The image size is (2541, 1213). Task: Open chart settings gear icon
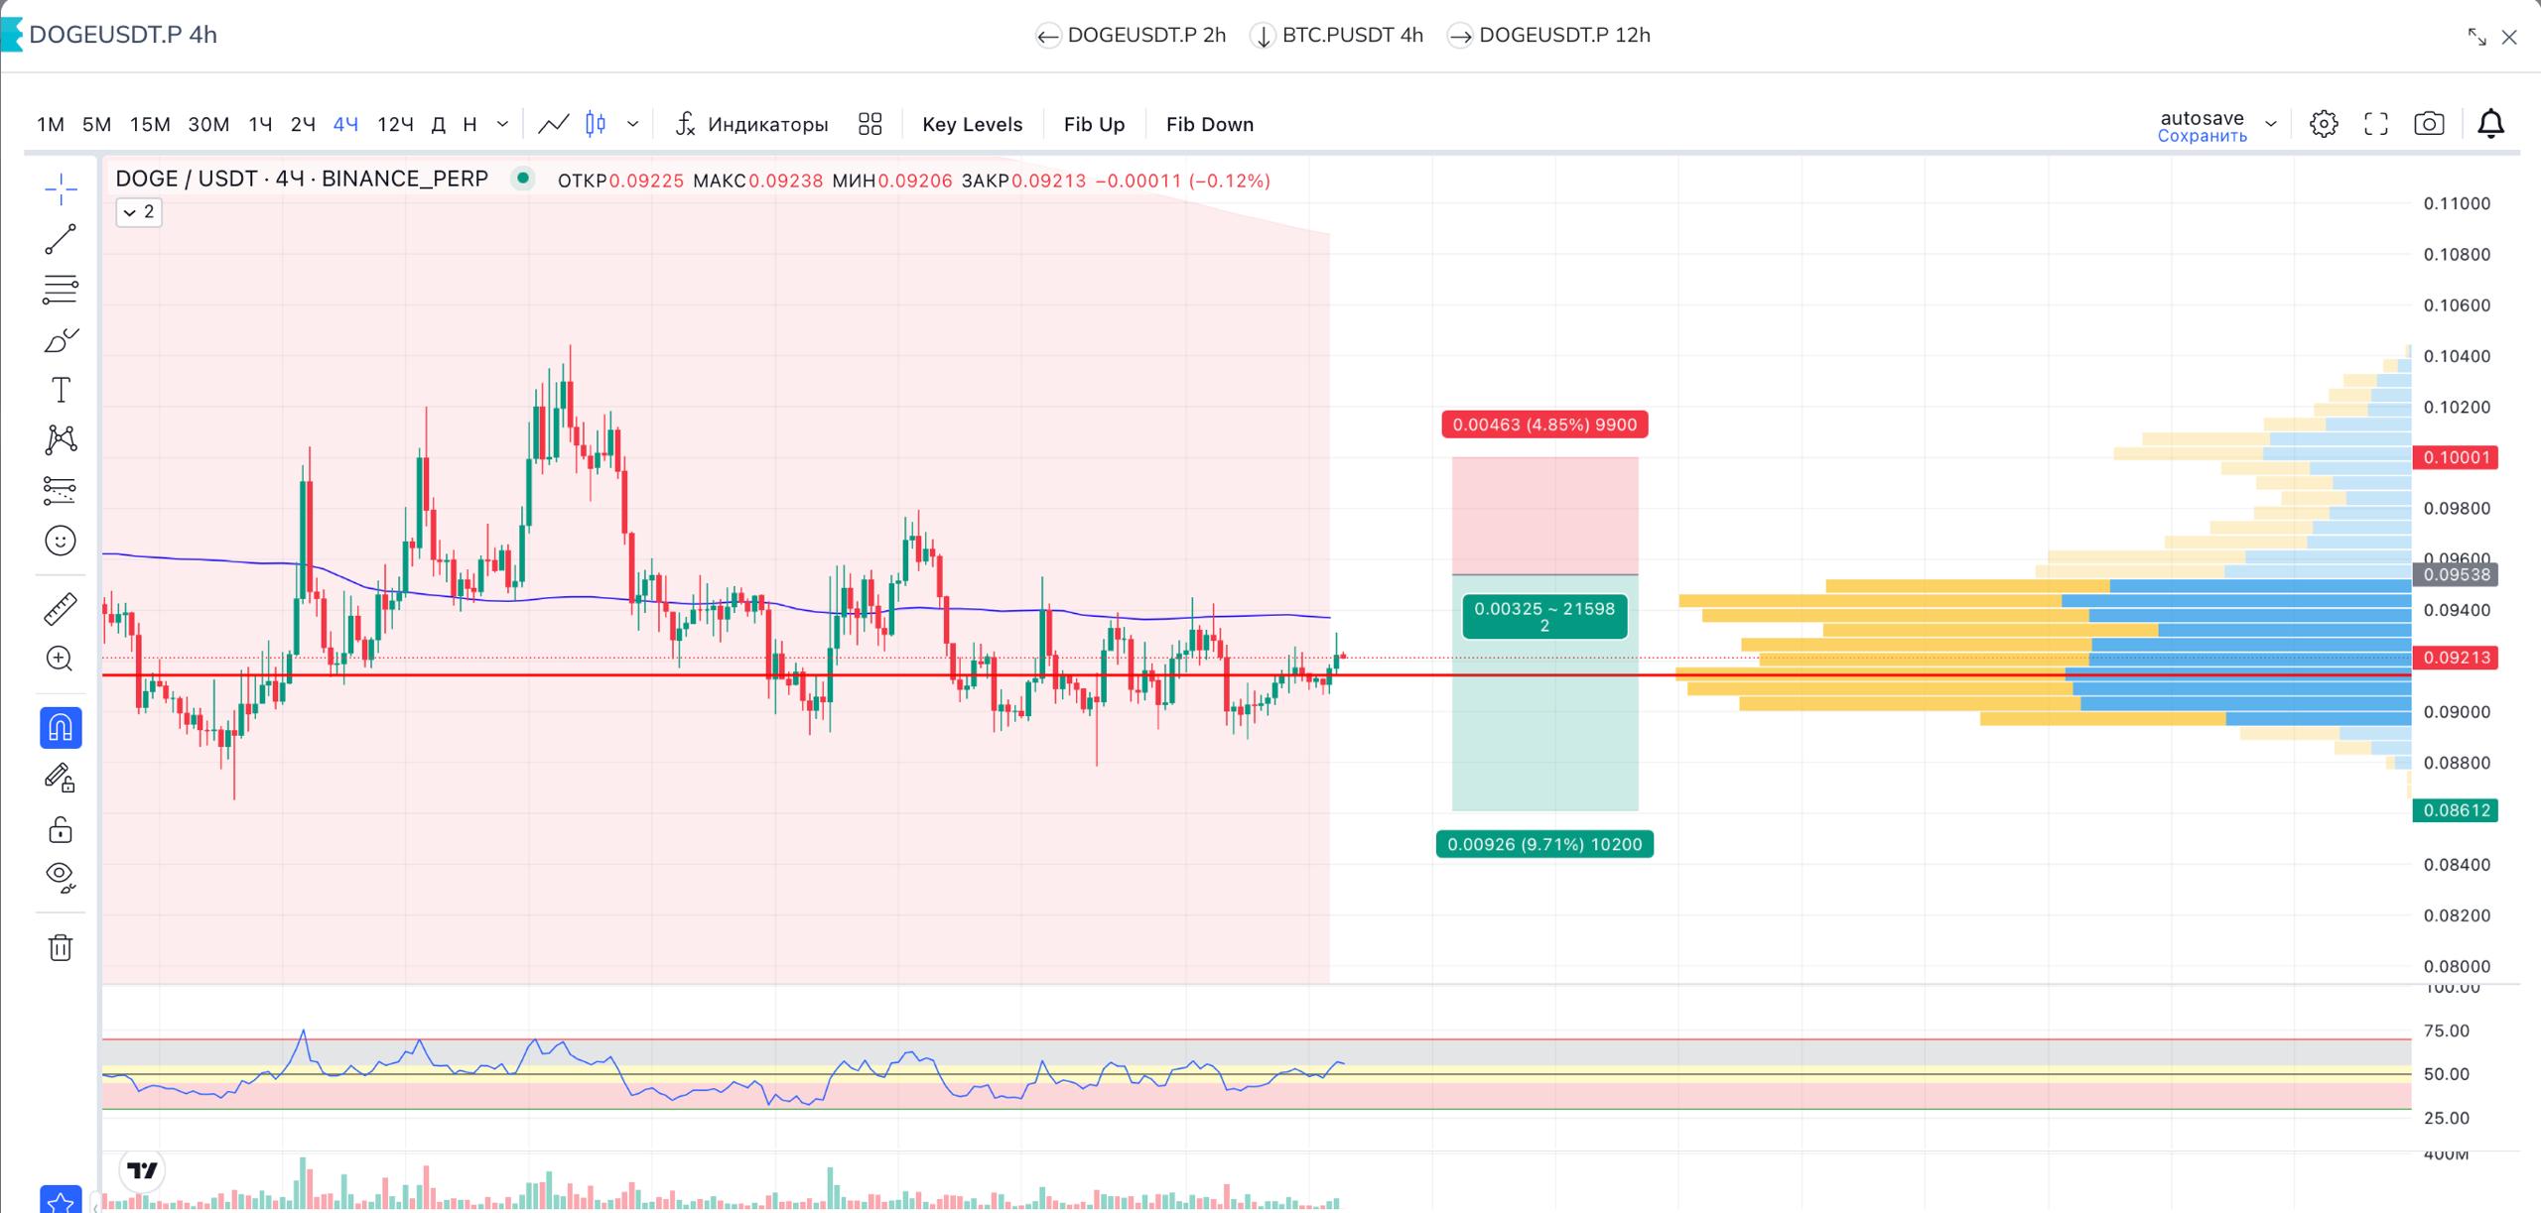click(2324, 124)
